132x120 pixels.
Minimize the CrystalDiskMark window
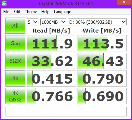click(x=104, y=3)
